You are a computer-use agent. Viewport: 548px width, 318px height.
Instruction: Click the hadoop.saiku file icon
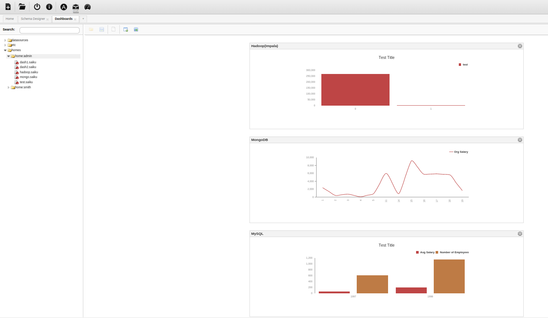[17, 72]
